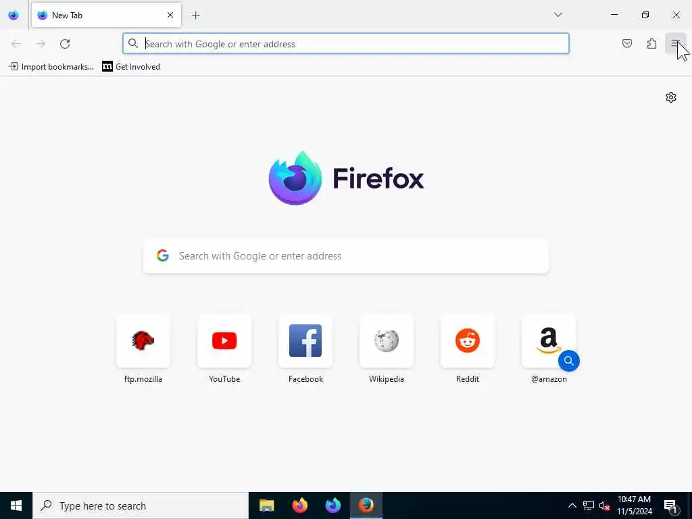This screenshot has height=519, width=692.
Task: Click the muted volume tray icon
Action: pos(604,505)
